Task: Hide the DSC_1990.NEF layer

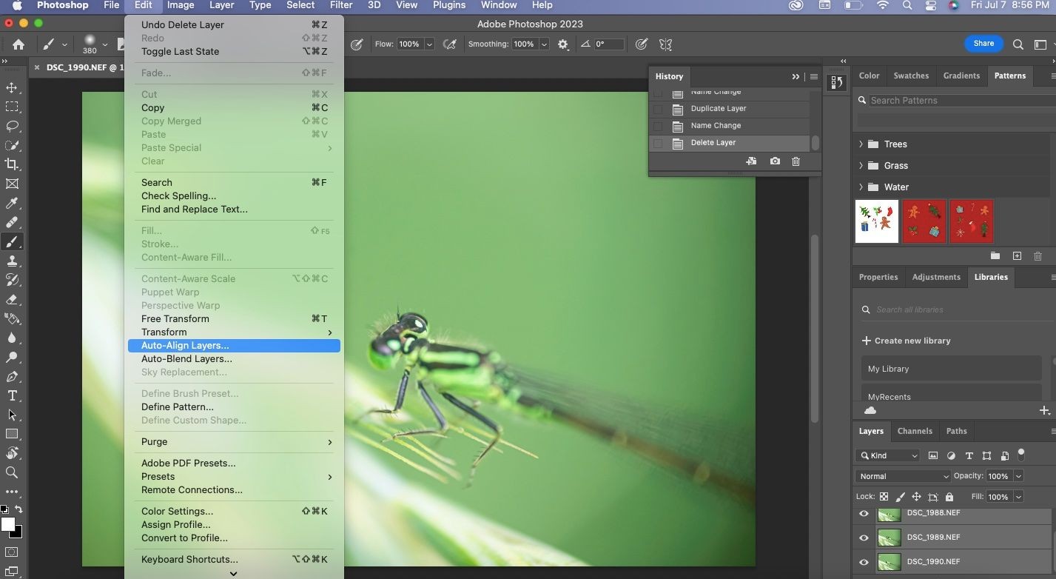Action: [864, 563]
